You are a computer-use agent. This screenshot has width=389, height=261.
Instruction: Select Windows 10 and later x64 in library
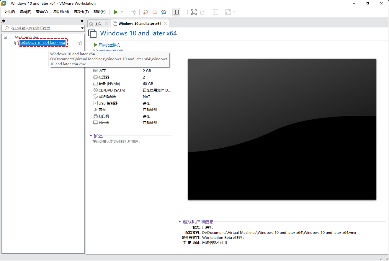(43, 43)
